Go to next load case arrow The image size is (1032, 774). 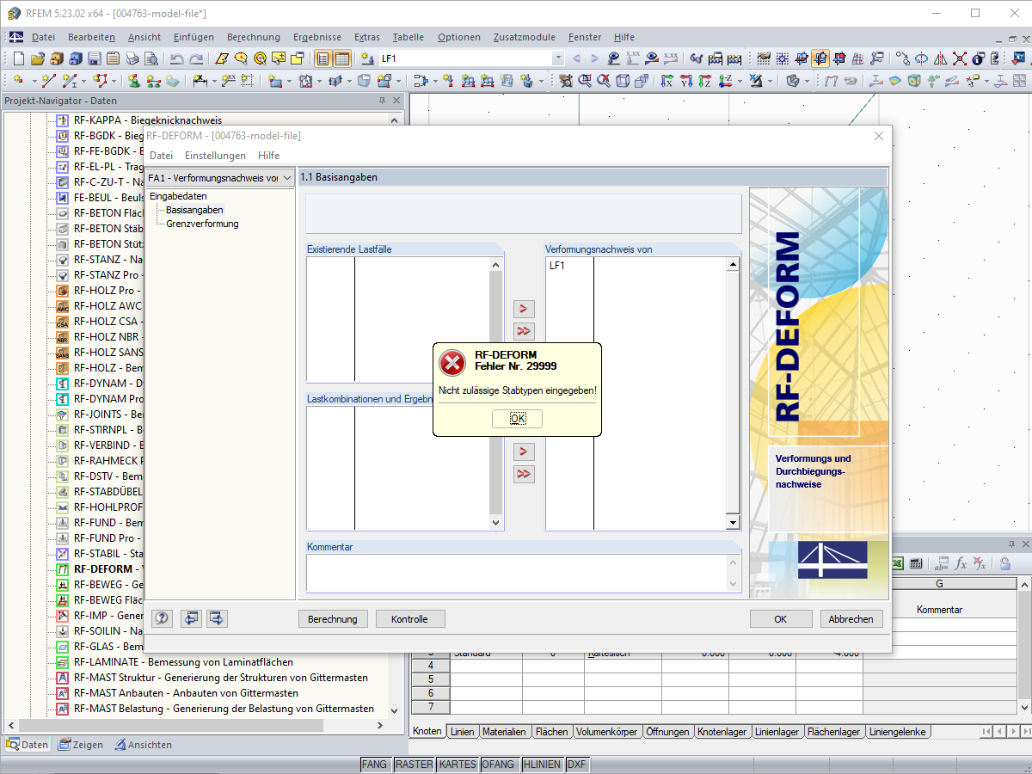tap(594, 58)
